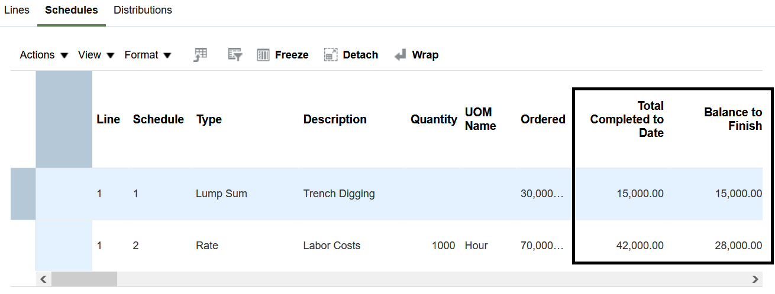Open the Actions dropdown menu
The width and height of the screenshot is (775, 294).
pyautogui.click(x=44, y=55)
